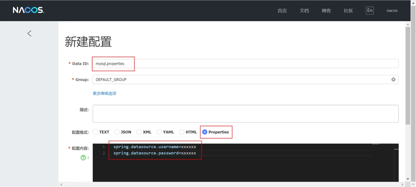Select the TEXT format radio button
This screenshot has width=416, height=187.
(95, 132)
